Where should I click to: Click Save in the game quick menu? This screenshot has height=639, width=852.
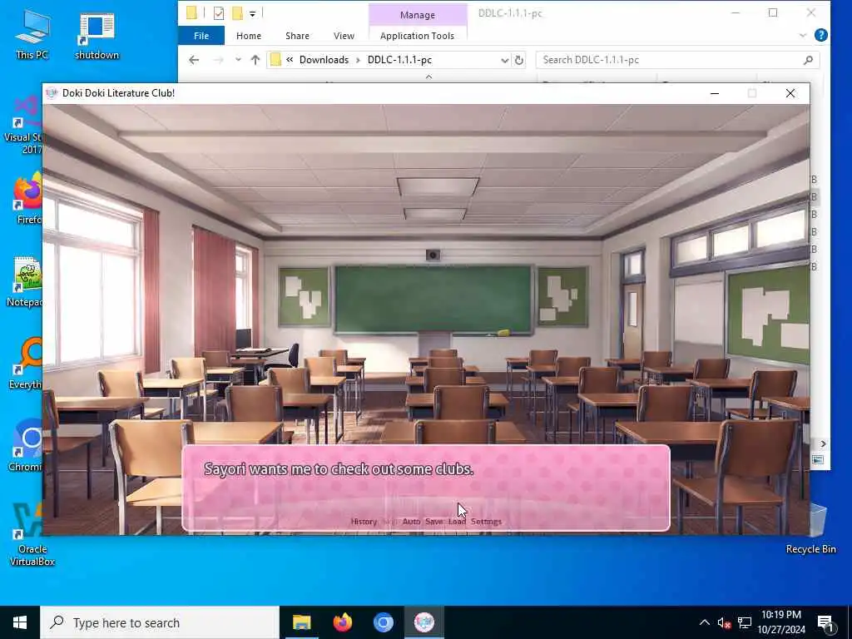433,521
